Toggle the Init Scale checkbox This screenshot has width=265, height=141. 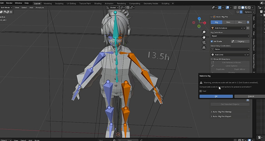tap(212, 42)
